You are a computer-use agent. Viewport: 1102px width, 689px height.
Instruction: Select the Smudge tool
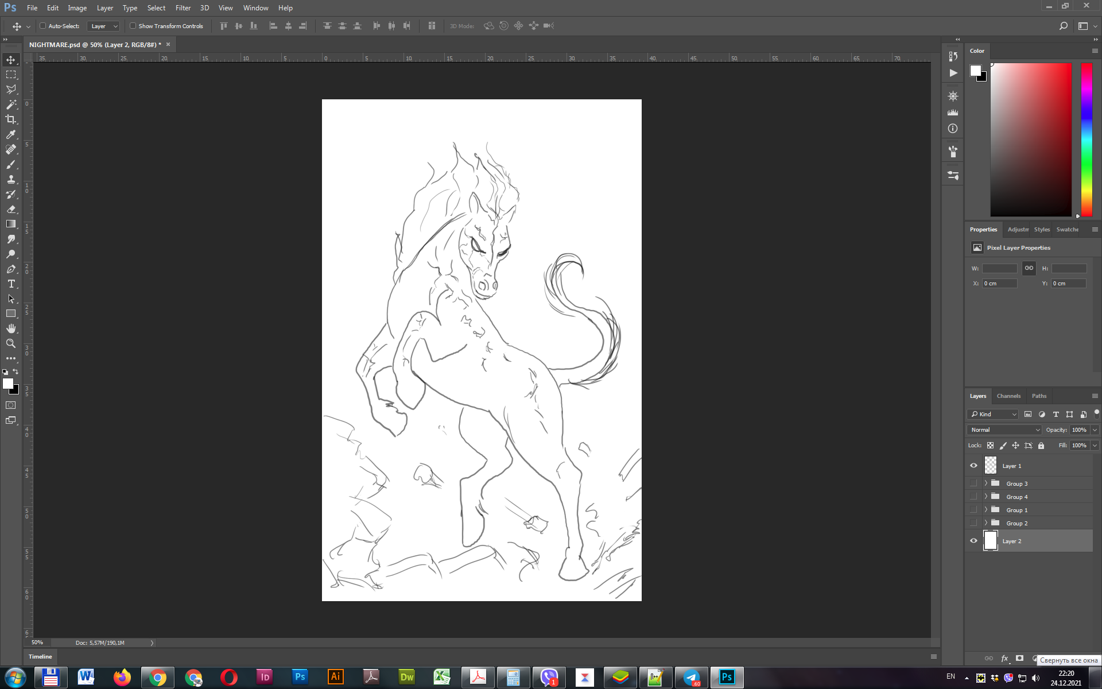[11, 239]
